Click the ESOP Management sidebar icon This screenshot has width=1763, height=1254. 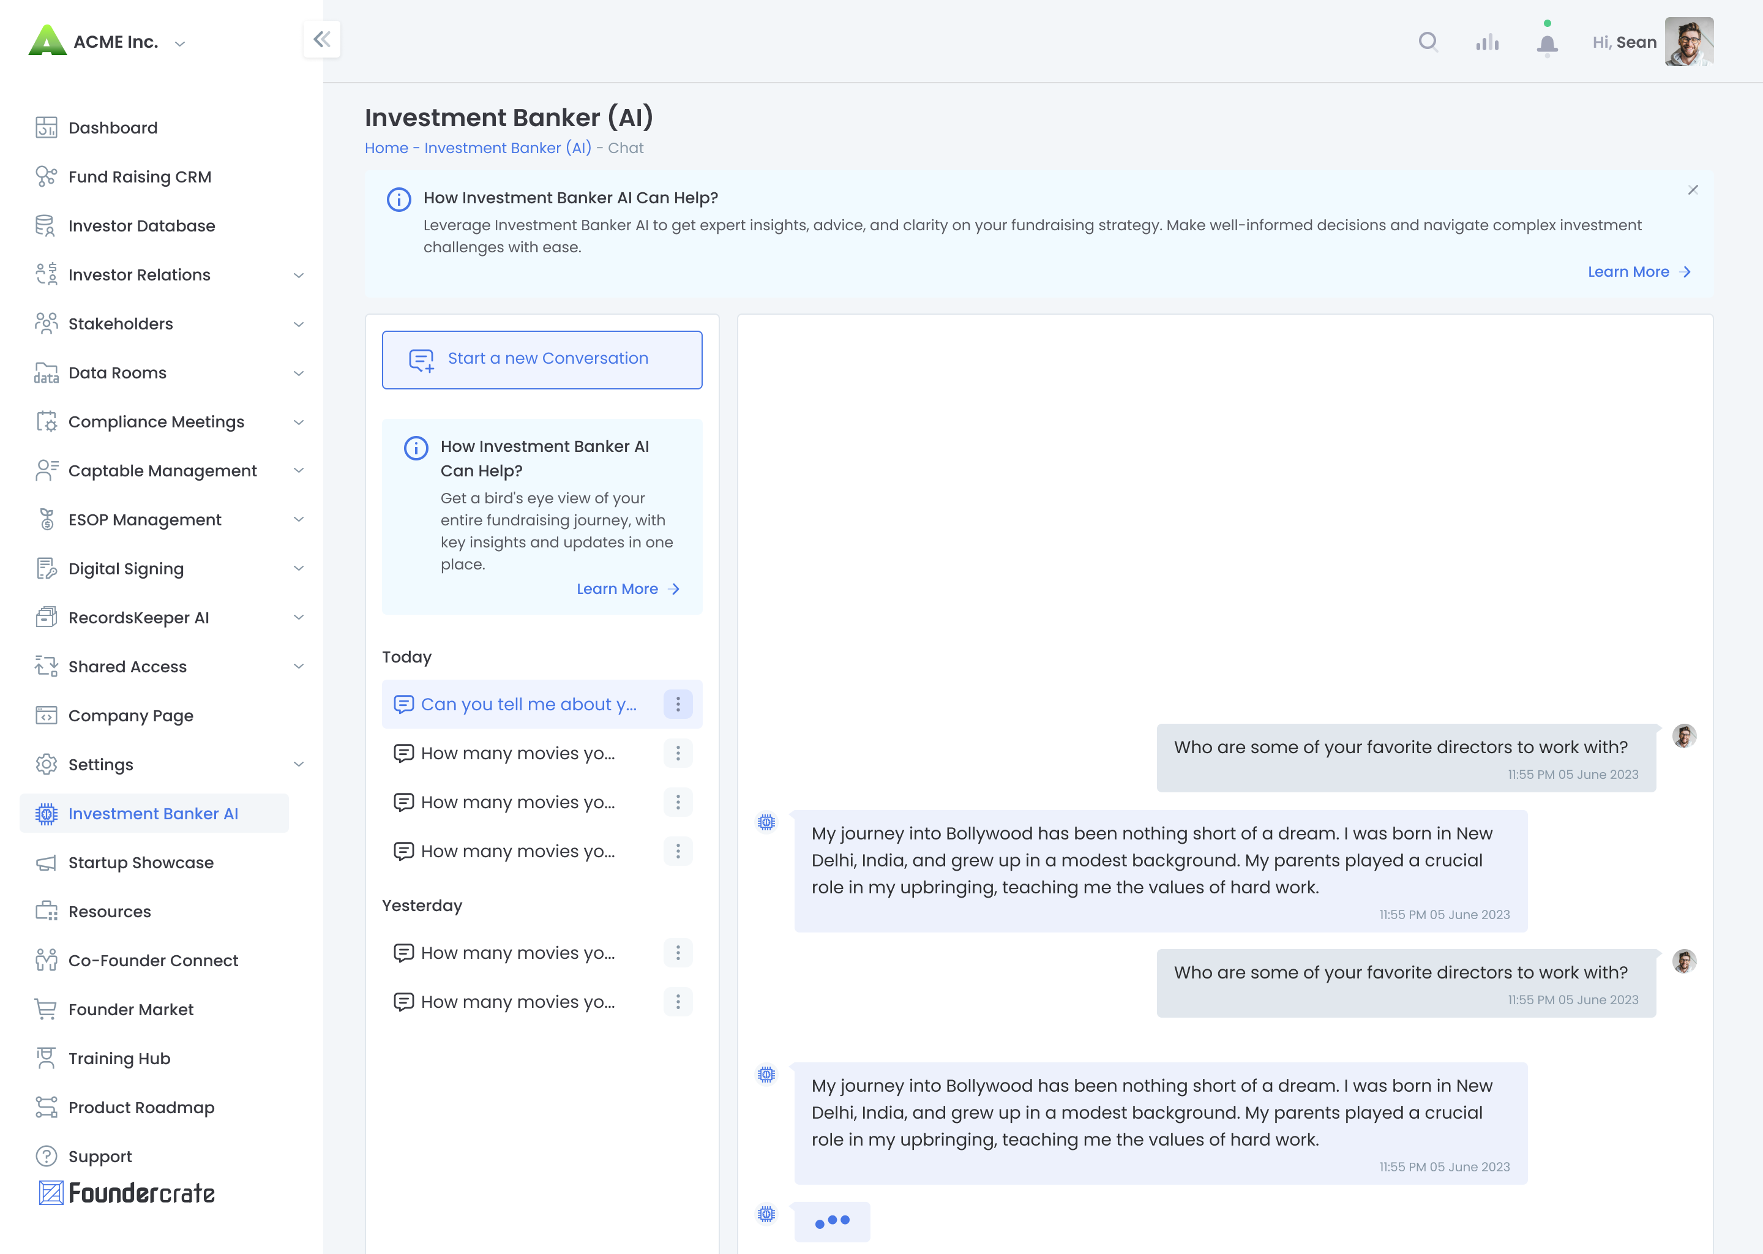click(48, 520)
